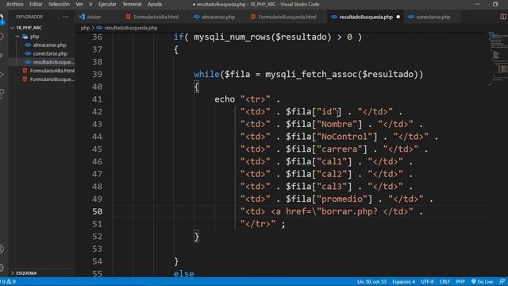Image resolution: width=508 pixels, height=286 pixels.
Task: Click the else keyword on line 55
Action: (x=183, y=273)
